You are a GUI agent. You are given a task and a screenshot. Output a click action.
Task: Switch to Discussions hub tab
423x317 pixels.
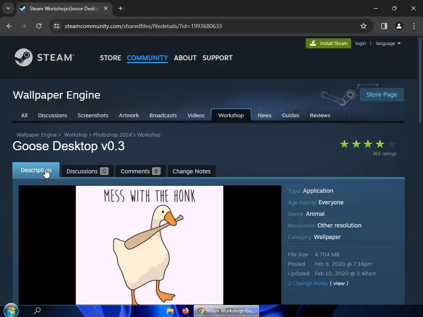click(x=52, y=116)
